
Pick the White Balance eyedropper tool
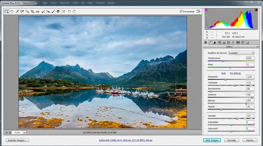coord(17,12)
